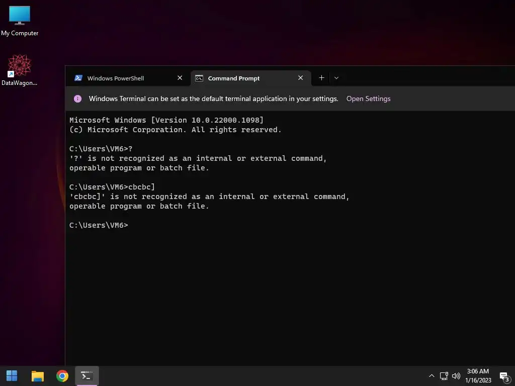Click the Command Prompt icon on its tab
515x386 pixels.
(199, 78)
